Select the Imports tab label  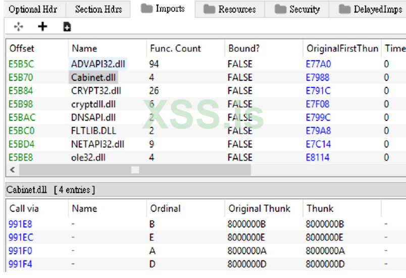170,9
